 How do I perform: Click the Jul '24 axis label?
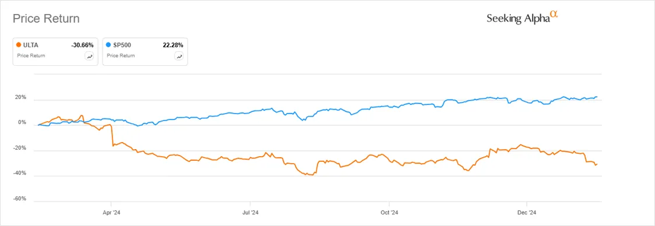tap(250, 212)
